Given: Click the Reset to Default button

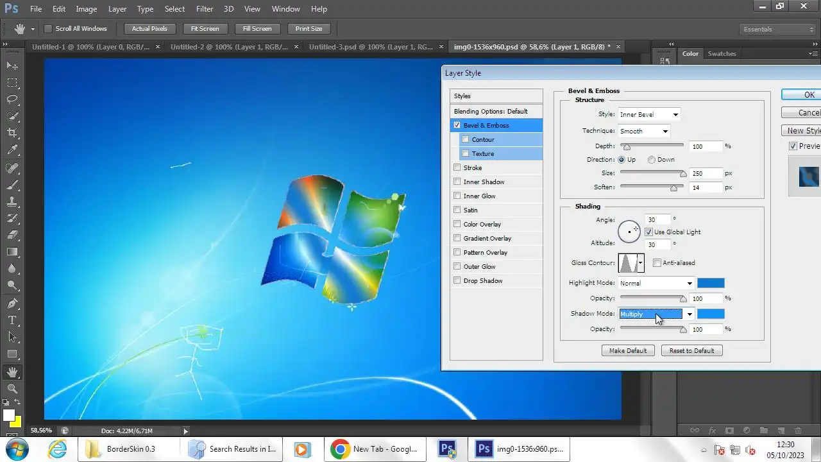Looking at the screenshot, I should 691,350.
